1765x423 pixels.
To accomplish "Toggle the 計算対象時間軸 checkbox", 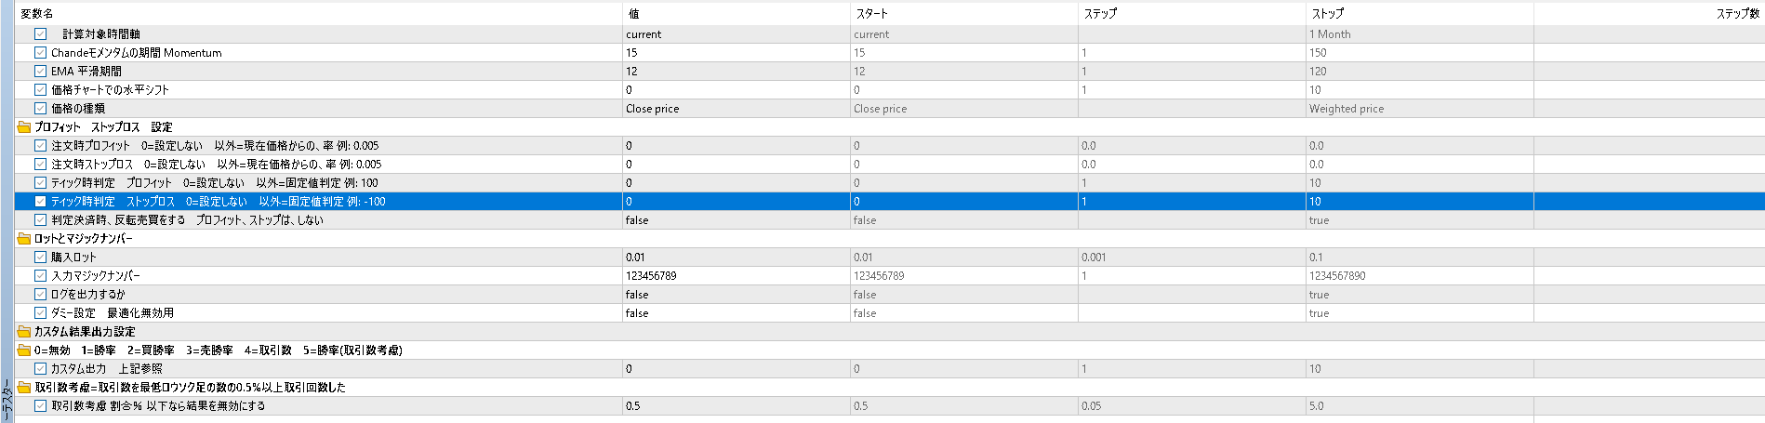I will click(x=40, y=34).
